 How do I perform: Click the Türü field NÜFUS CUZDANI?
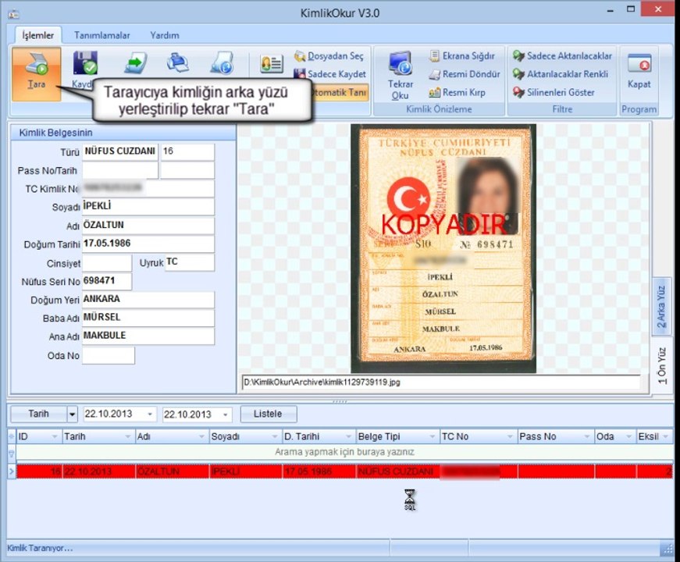coord(120,151)
